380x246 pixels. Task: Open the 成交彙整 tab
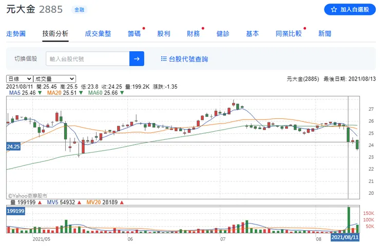[98, 34]
